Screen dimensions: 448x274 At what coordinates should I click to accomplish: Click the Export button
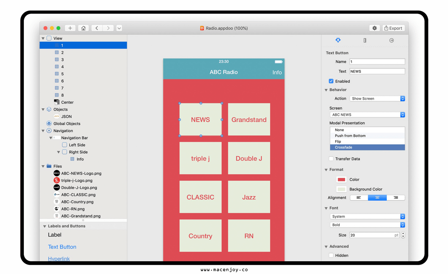point(393,28)
